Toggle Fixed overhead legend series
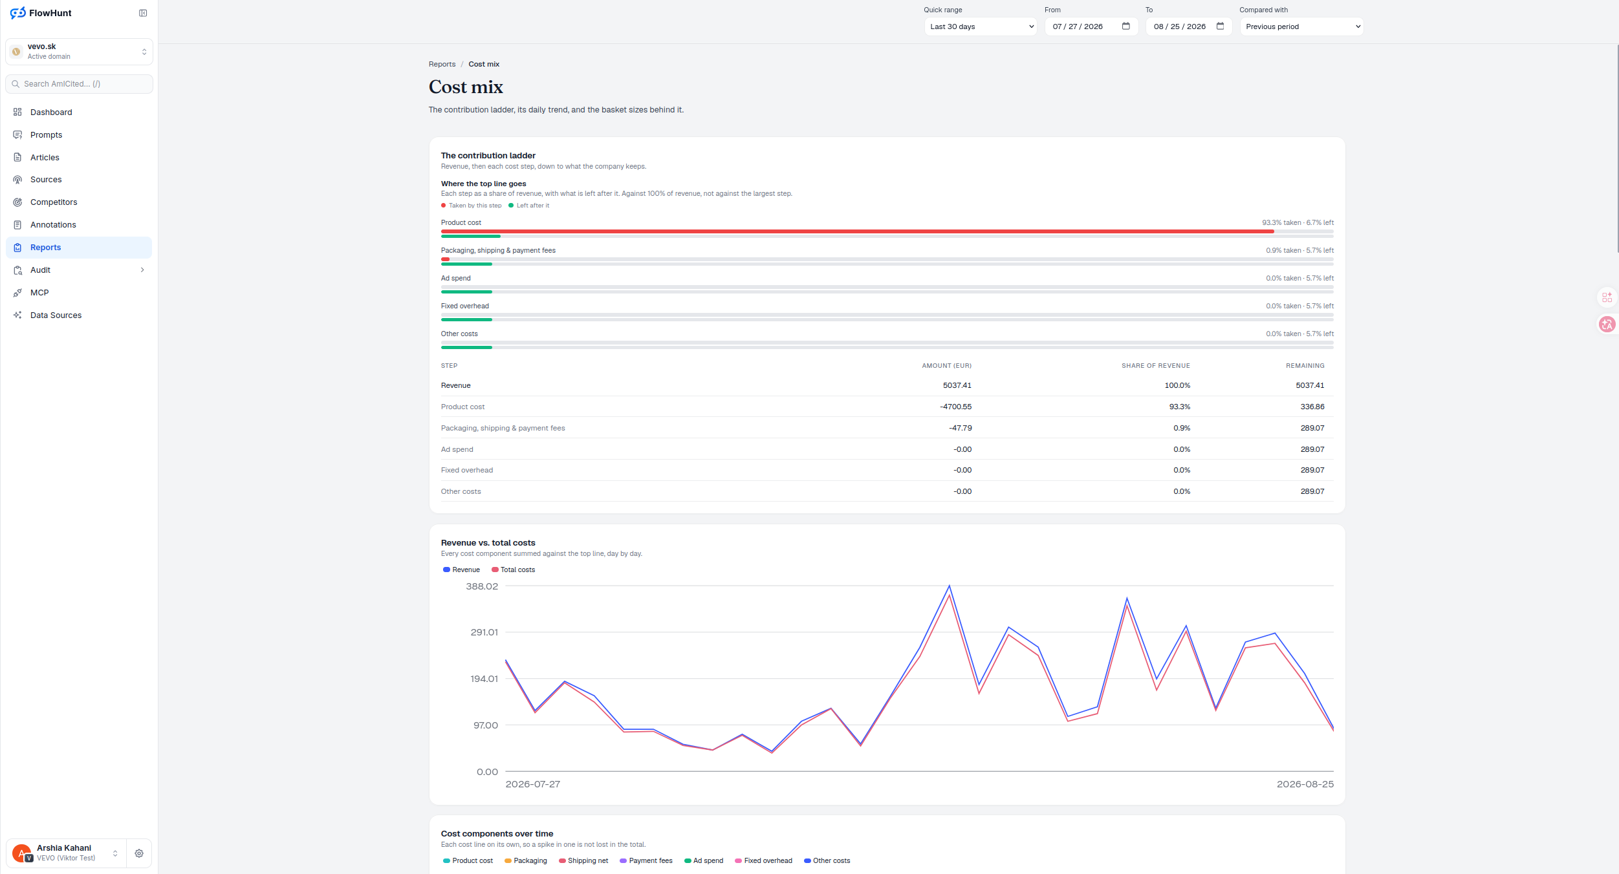The width and height of the screenshot is (1619, 874). [764, 861]
